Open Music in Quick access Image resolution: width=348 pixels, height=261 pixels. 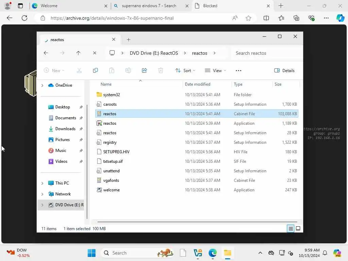coord(60,151)
